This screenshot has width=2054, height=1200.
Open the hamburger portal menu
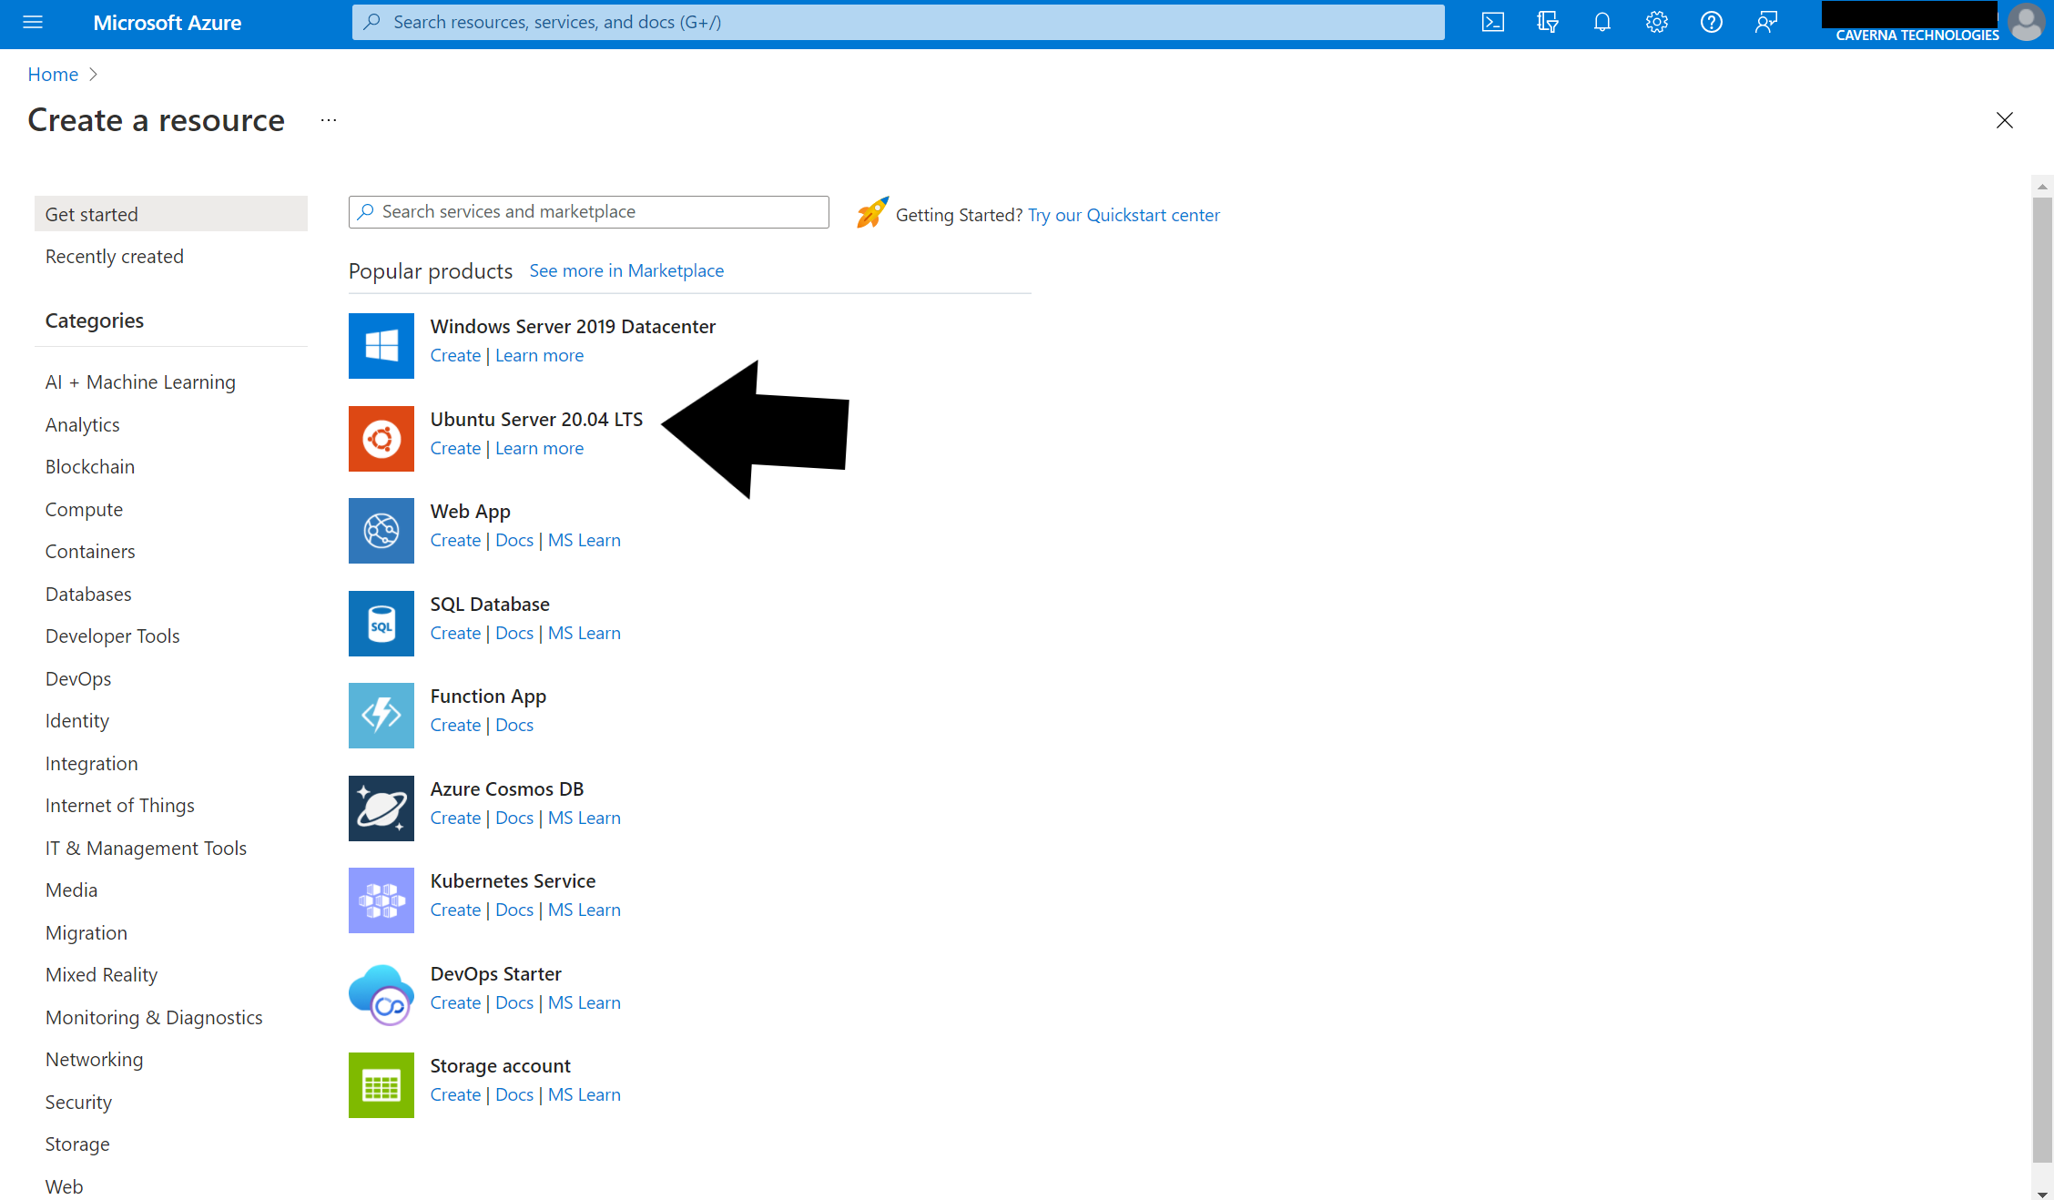(x=33, y=22)
